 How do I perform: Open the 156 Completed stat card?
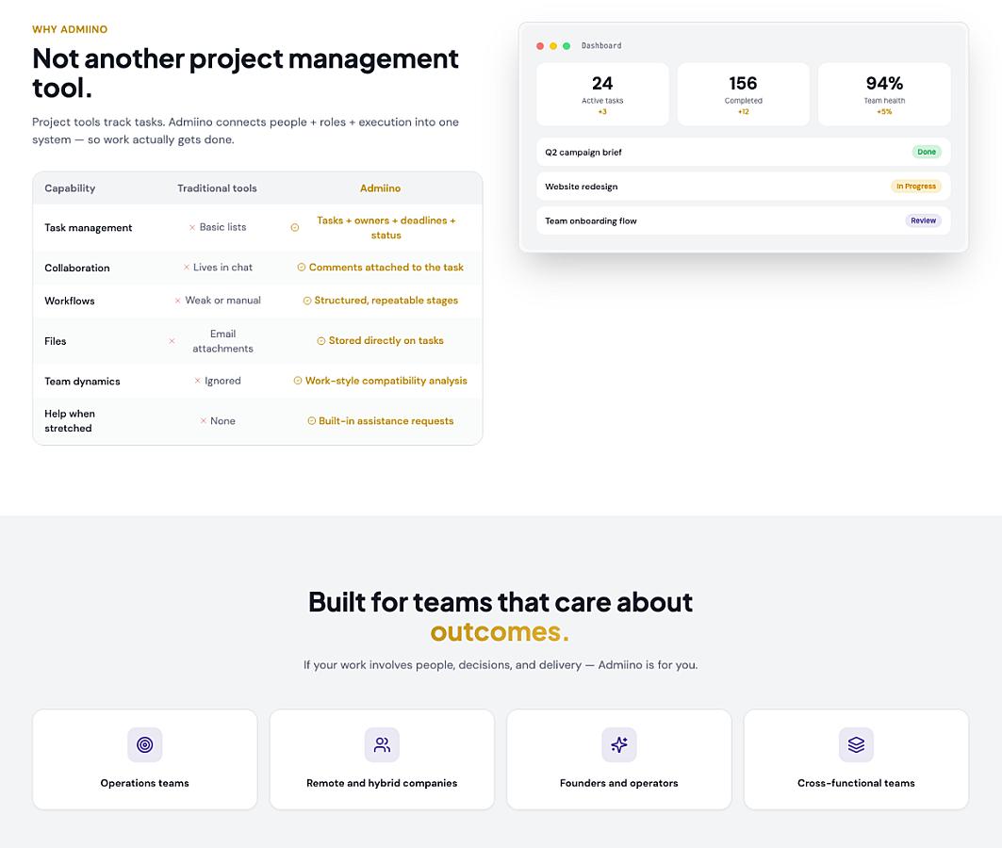tap(743, 94)
